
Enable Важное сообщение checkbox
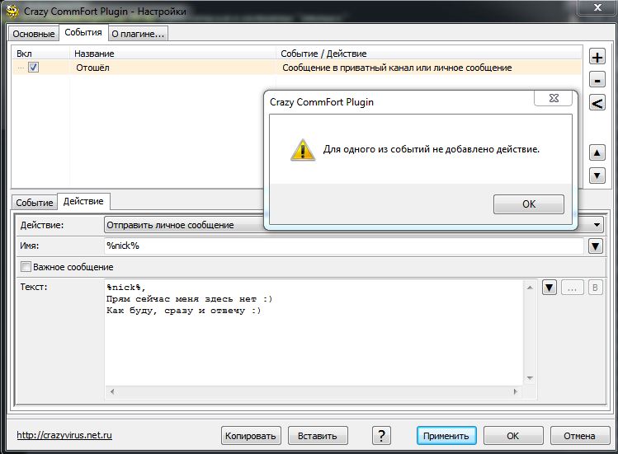pyautogui.click(x=26, y=267)
